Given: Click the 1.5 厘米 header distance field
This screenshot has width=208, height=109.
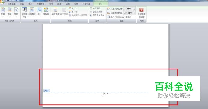Looking at the screenshot, I should (x=128, y=9).
